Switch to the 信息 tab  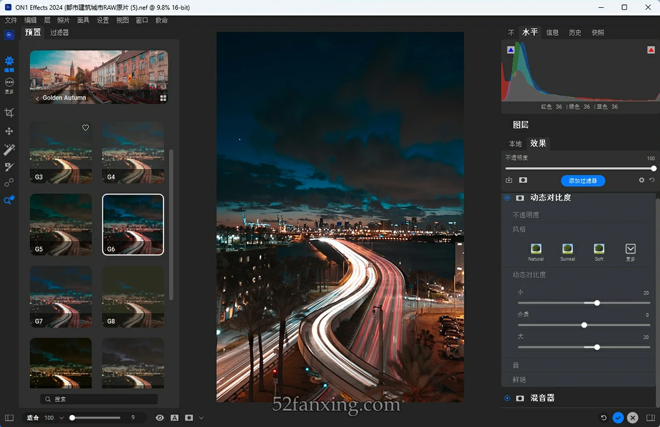(x=552, y=32)
